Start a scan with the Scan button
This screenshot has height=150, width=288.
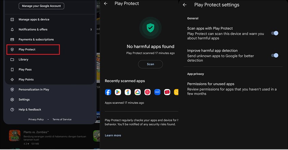150,64
